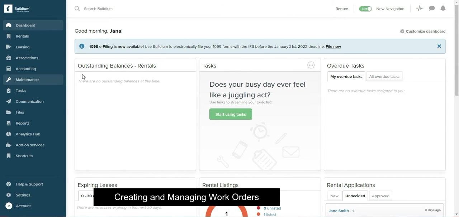459x217 pixels.
Task: Open the Tasks widget ellipsis menu
Action: [x=311, y=65]
